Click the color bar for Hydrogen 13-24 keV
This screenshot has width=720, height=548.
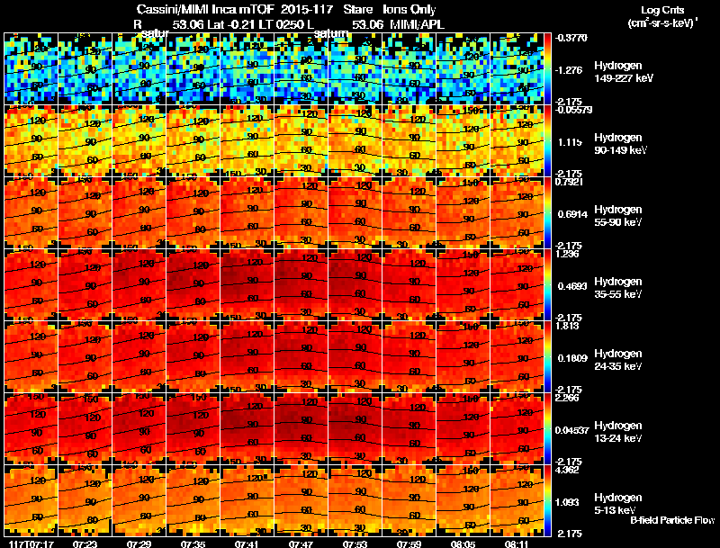pyautogui.click(x=547, y=428)
